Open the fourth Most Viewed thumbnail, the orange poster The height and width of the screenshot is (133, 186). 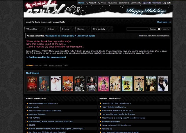(x=68, y=84)
